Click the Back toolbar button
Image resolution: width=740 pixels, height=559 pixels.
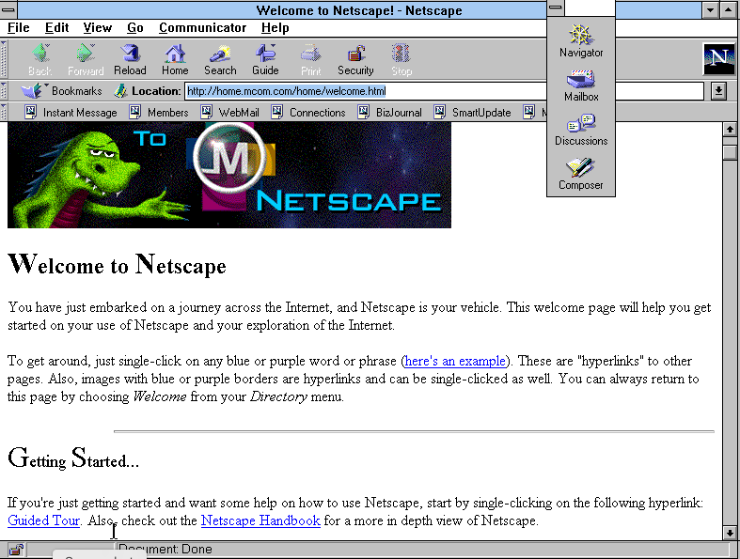(40, 60)
